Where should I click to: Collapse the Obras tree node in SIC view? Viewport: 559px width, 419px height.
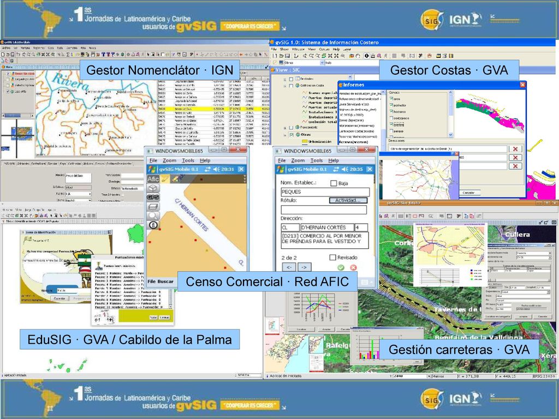[285, 135]
